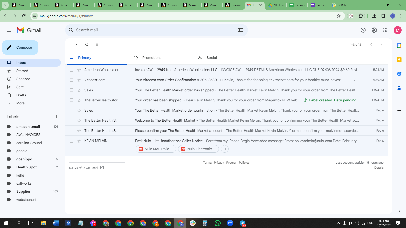Open Gmail Settings gear icon

[374, 30]
